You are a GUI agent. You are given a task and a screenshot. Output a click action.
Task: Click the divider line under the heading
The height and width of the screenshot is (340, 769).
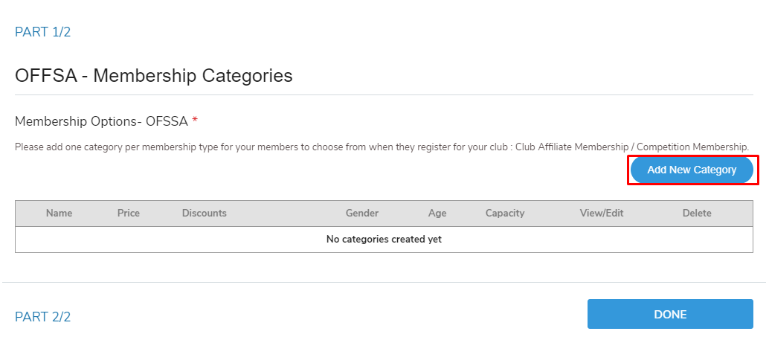[x=384, y=95]
